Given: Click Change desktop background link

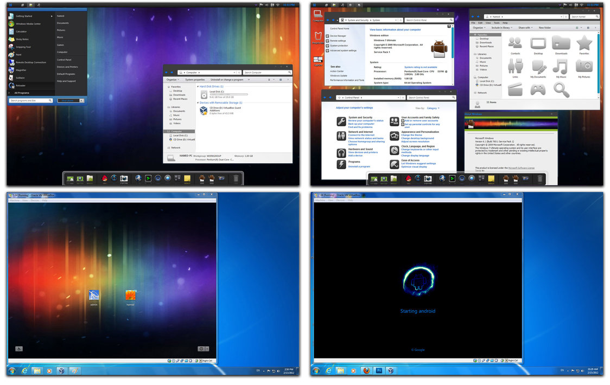Looking at the screenshot, I should click(x=417, y=138).
